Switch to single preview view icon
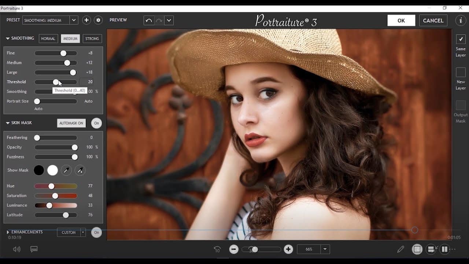469x264 pixels. (x=417, y=249)
